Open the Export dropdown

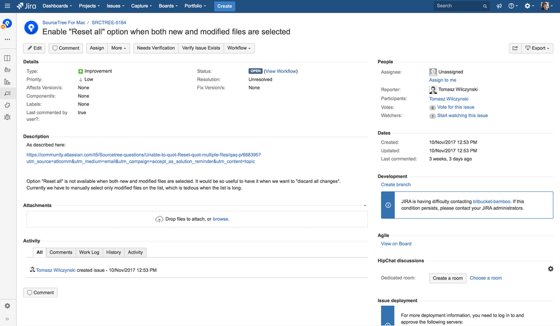(x=537, y=48)
